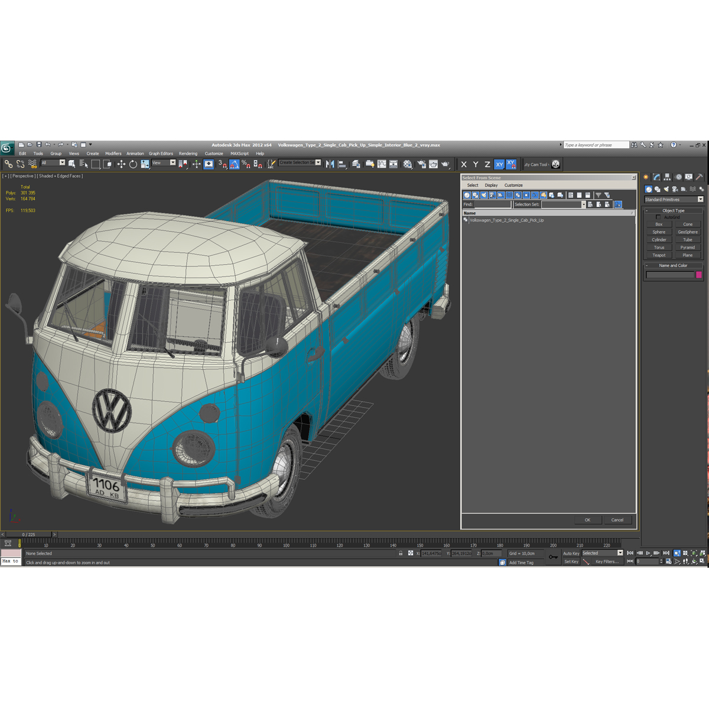Click Bind to Space Warp icon

32,164
